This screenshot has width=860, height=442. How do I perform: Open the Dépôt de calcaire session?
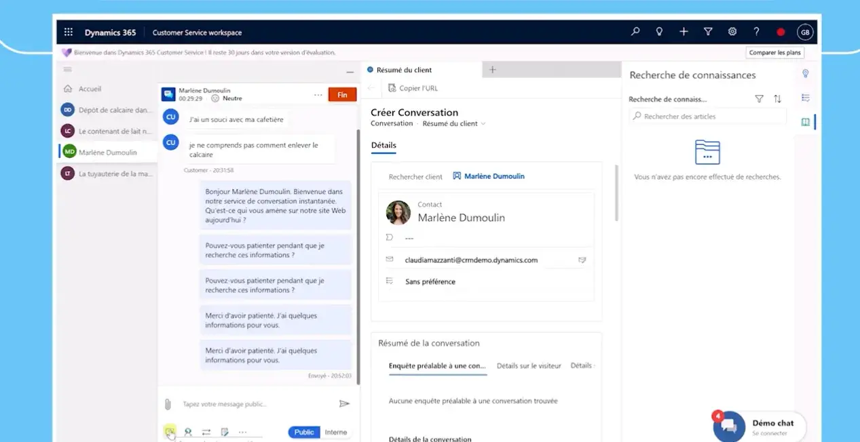point(108,110)
